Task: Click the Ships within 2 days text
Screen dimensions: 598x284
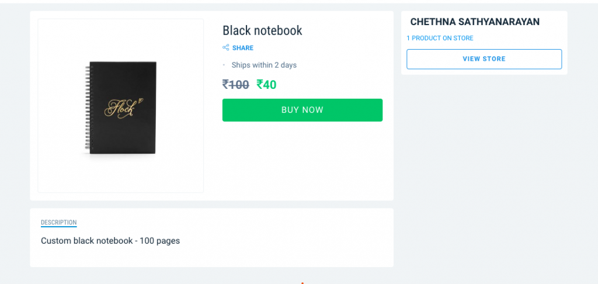Action: (264, 65)
